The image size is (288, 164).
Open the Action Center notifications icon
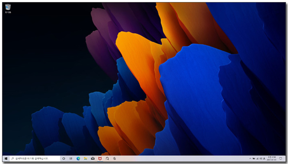coord(281,159)
